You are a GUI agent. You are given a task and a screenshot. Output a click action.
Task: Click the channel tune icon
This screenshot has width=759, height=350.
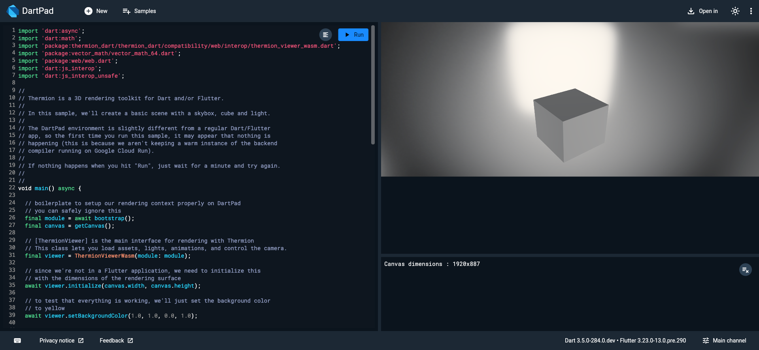point(706,341)
